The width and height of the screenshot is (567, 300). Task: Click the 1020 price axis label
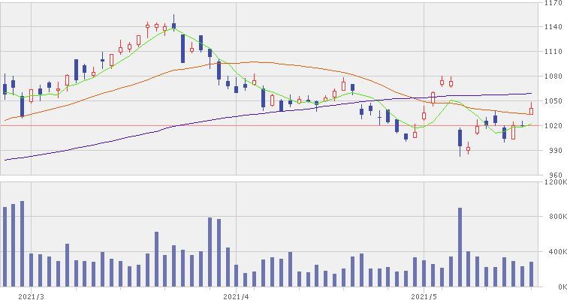click(x=554, y=126)
